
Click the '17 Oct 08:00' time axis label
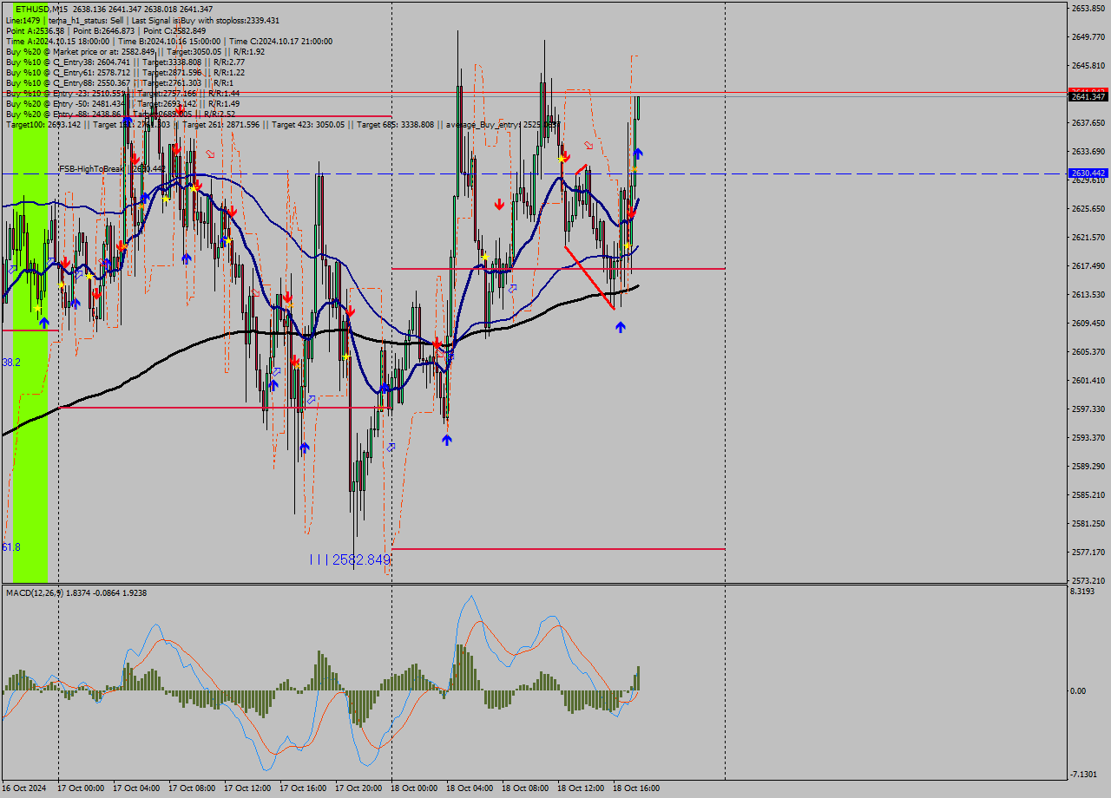[192, 788]
